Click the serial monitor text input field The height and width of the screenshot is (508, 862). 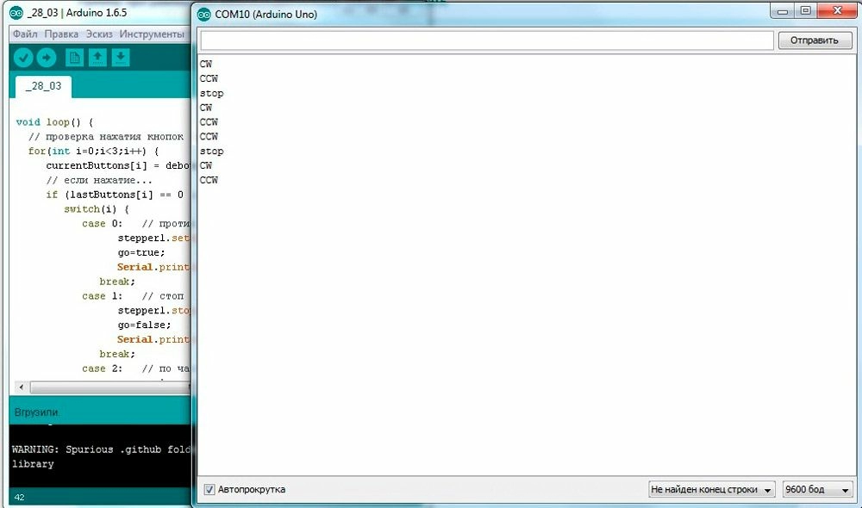tap(487, 40)
